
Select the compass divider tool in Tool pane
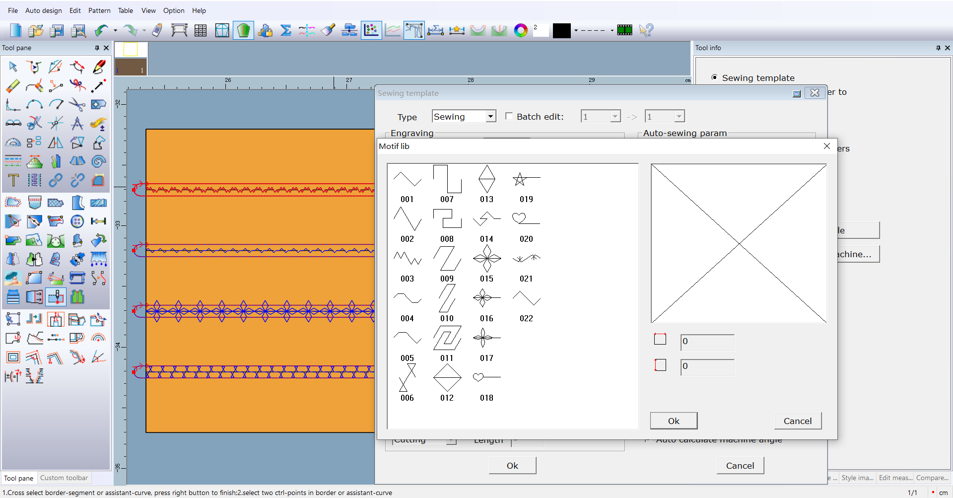click(x=77, y=123)
